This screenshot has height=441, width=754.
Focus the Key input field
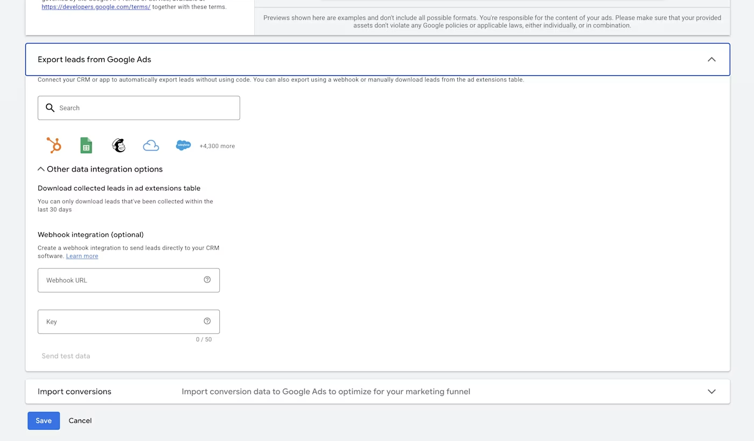(x=129, y=322)
